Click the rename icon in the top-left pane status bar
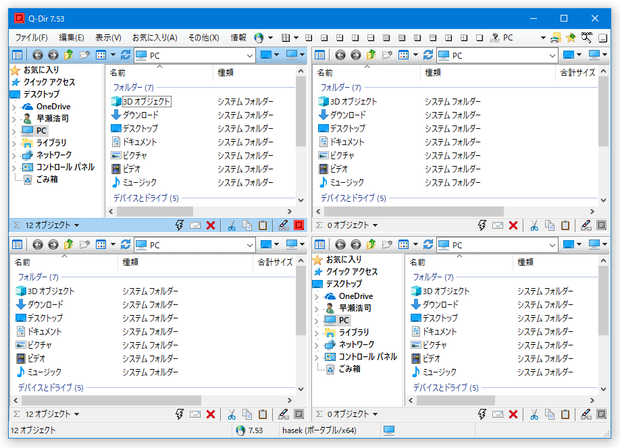The height and width of the screenshot is (448, 620). [x=195, y=225]
